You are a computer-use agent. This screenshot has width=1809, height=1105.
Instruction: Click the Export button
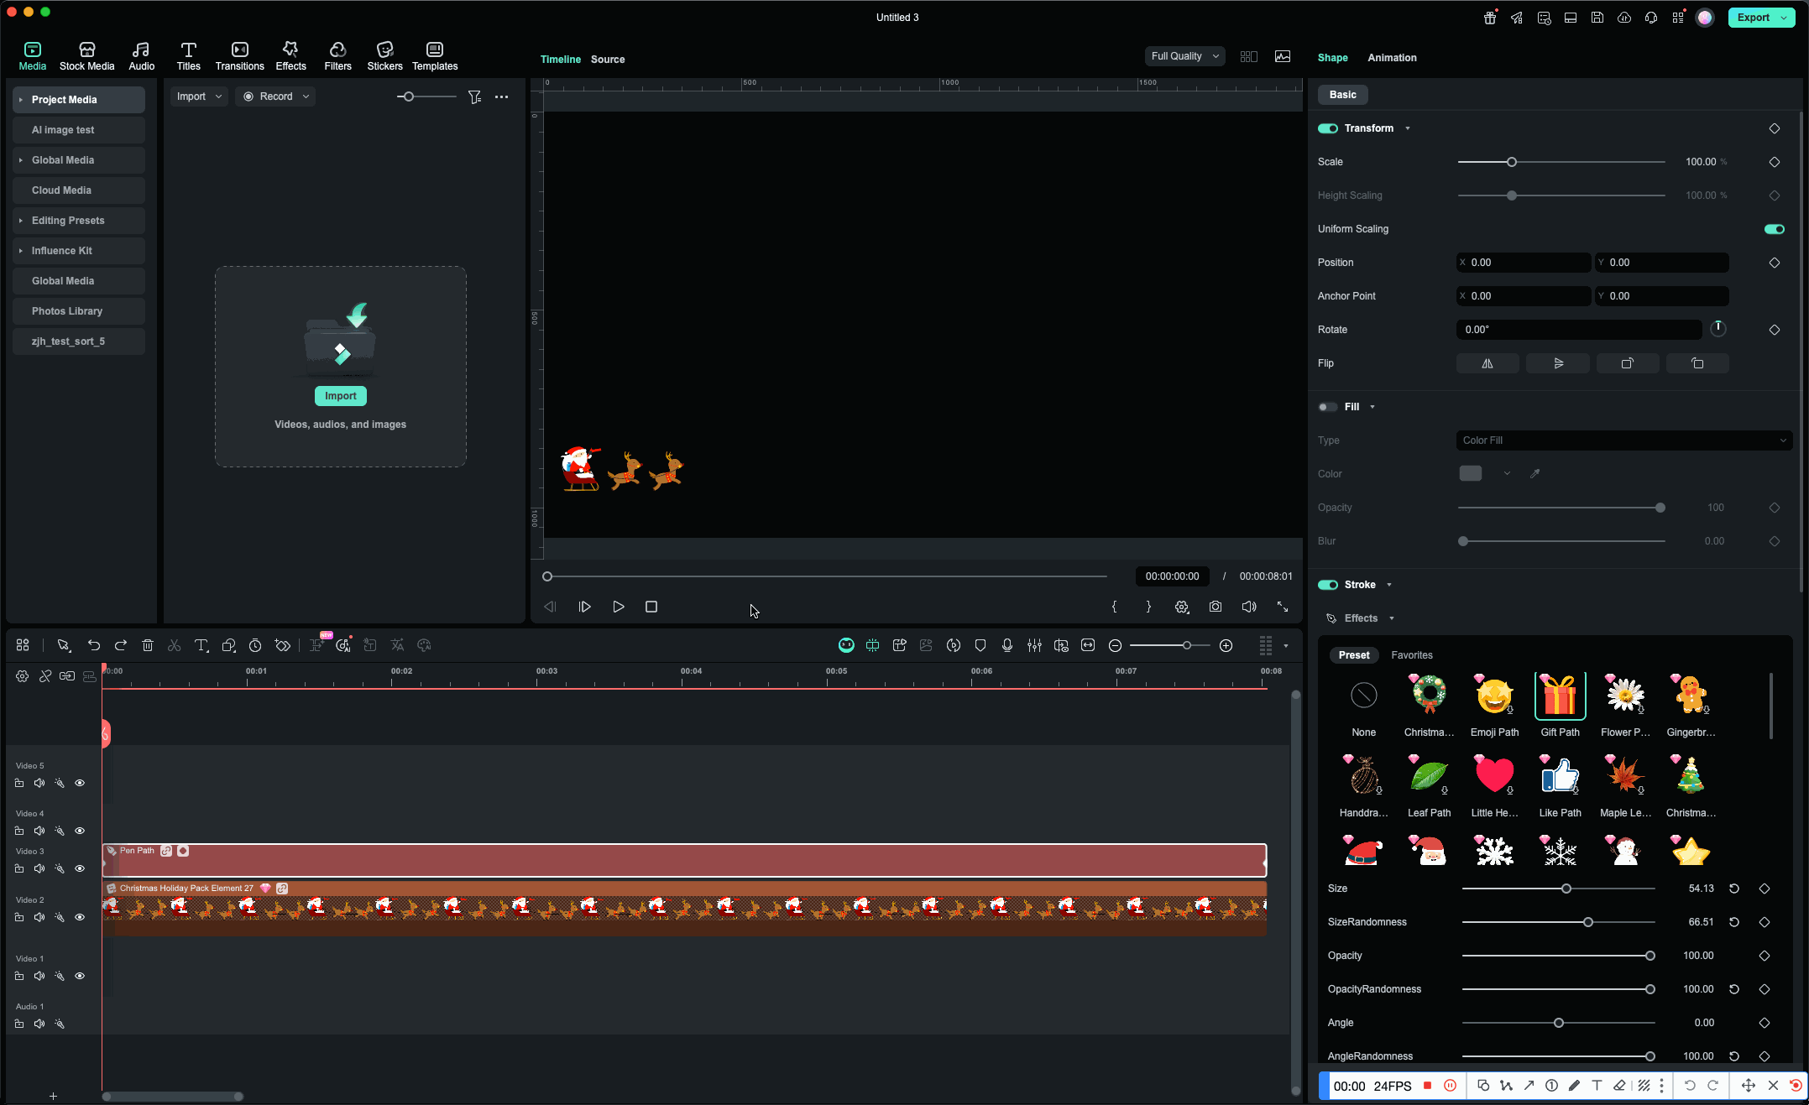(x=1754, y=17)
